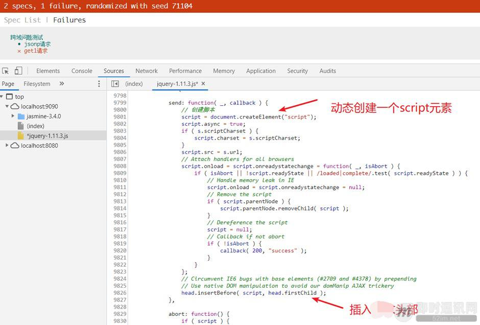Expand the localhost:8080 tree node
This screenshot has height=325, width=480.
(7, 146)
